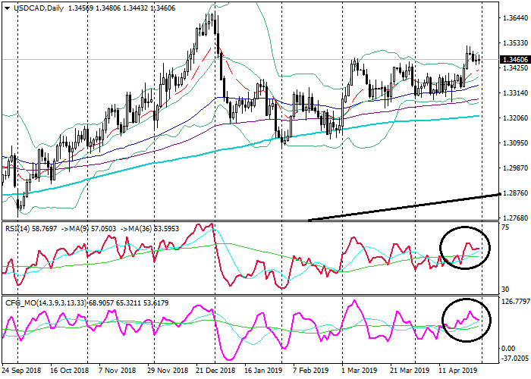Select the current price label 1.34606
Screen dimensions: 531x379
coord(515,59)
